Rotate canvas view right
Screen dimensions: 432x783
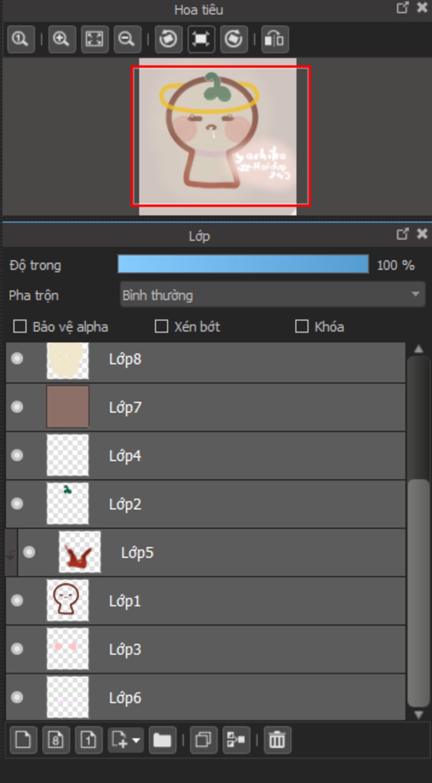[234, 39]
